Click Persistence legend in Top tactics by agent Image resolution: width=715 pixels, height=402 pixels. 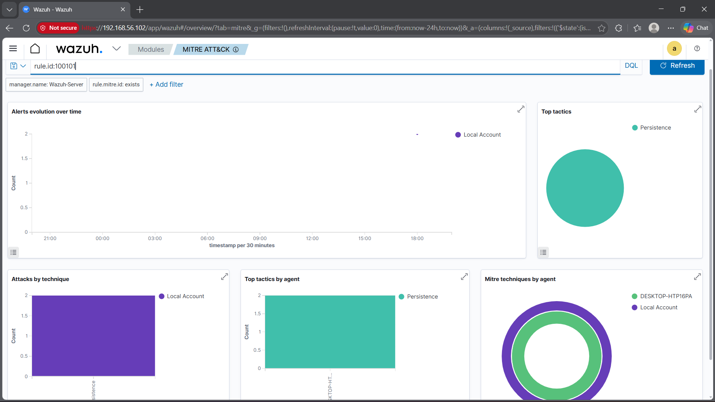(418, 297)
